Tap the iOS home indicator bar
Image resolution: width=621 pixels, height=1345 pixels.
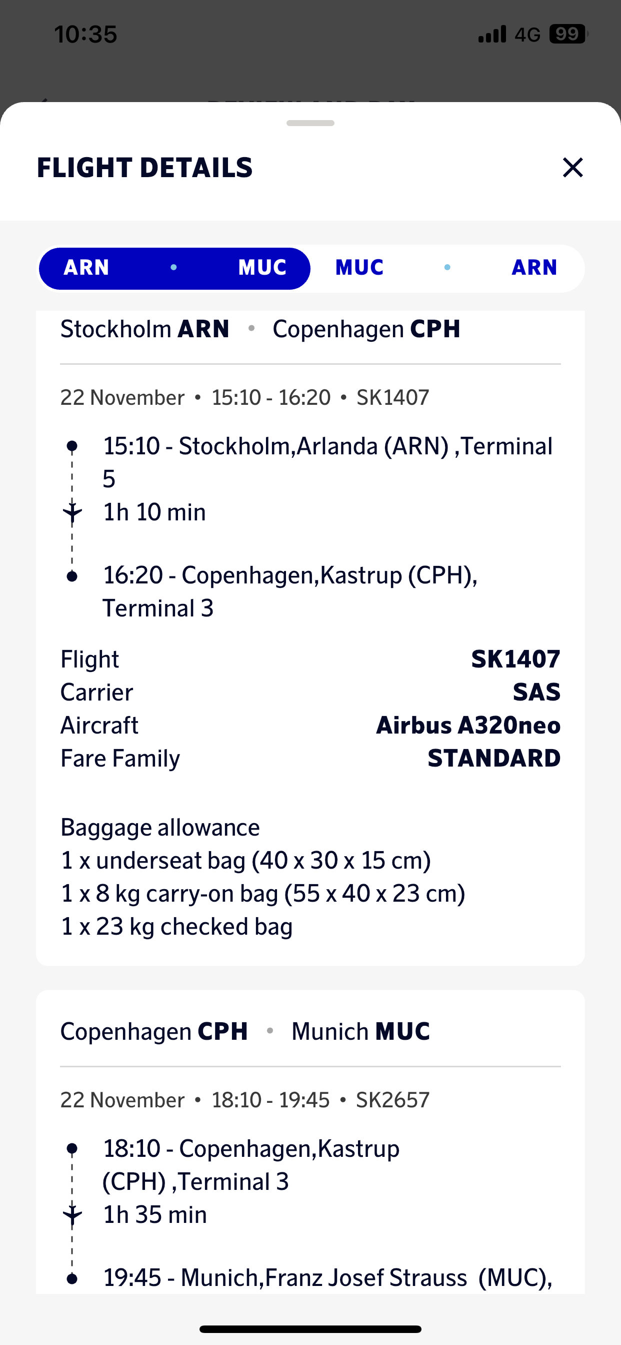click(310, 1329)
